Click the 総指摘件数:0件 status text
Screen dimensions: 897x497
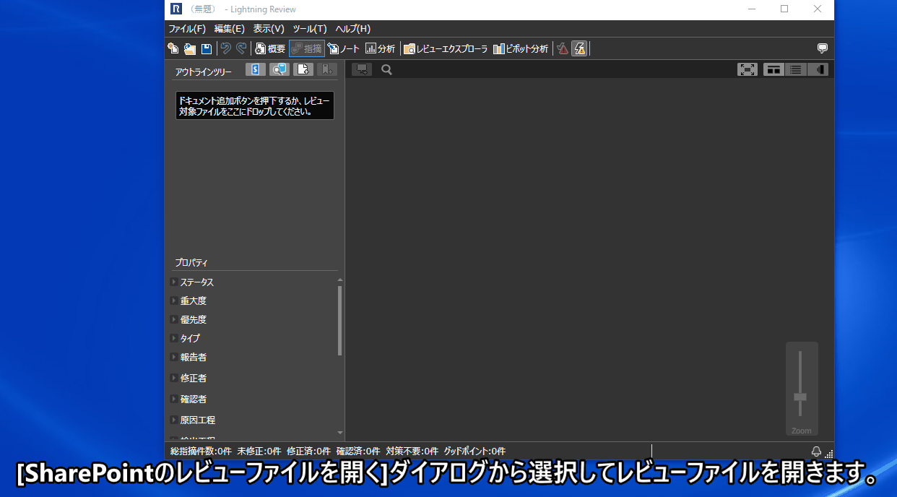(x=201, y=451)
